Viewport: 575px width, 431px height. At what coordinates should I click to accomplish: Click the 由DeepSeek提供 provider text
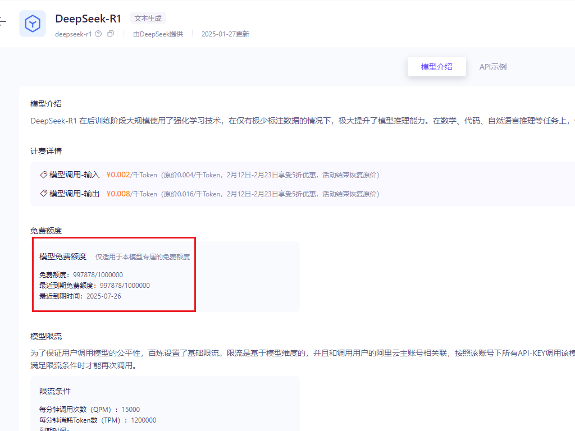(158, 34)
